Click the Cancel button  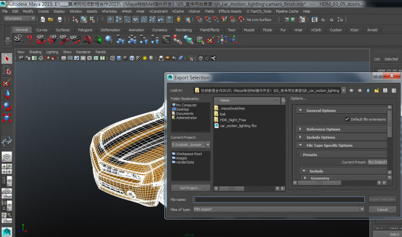coord(382,209)
